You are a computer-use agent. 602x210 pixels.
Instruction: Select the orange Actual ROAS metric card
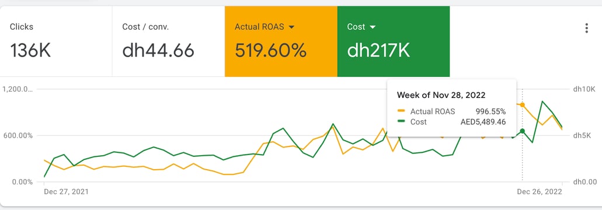(x=281, y=41)
